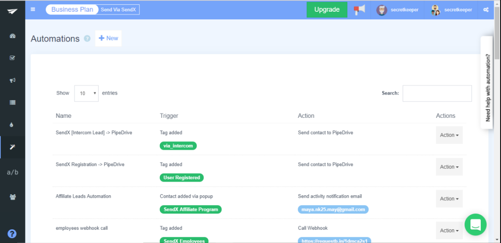Click the maya.nk25.may@gmail.com email badge
Screen dimensions: 501x243
click(333, 209)
